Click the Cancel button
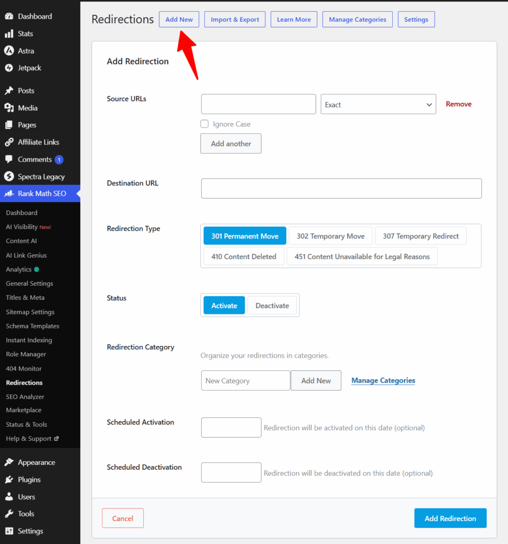The image size is (508, 544). coord(123,518)
